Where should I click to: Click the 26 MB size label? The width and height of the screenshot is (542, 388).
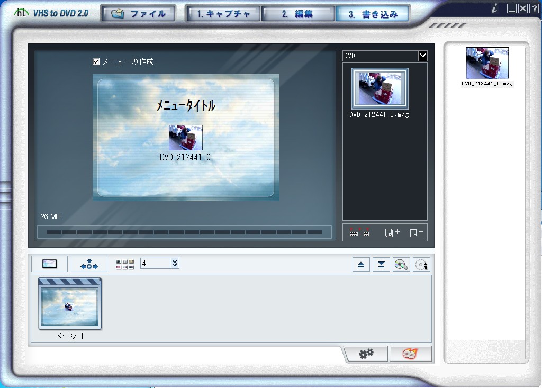point(50,217)
